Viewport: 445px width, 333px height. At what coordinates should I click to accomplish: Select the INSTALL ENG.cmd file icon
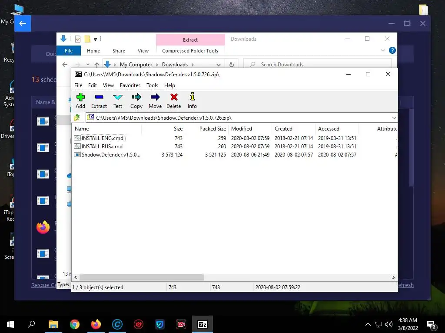point(77,138)
